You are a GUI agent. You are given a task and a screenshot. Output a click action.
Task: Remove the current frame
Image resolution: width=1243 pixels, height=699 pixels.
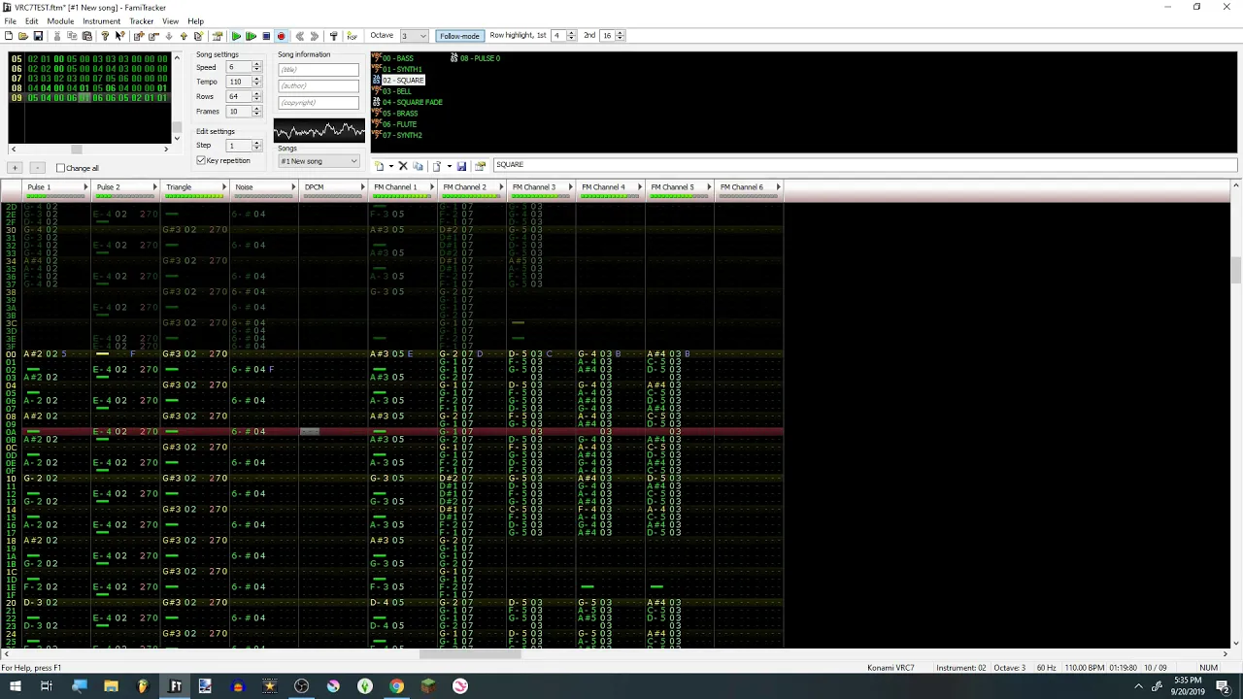click(153, 36)
